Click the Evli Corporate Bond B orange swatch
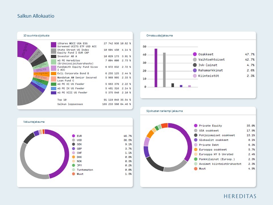 click(53, 73)
